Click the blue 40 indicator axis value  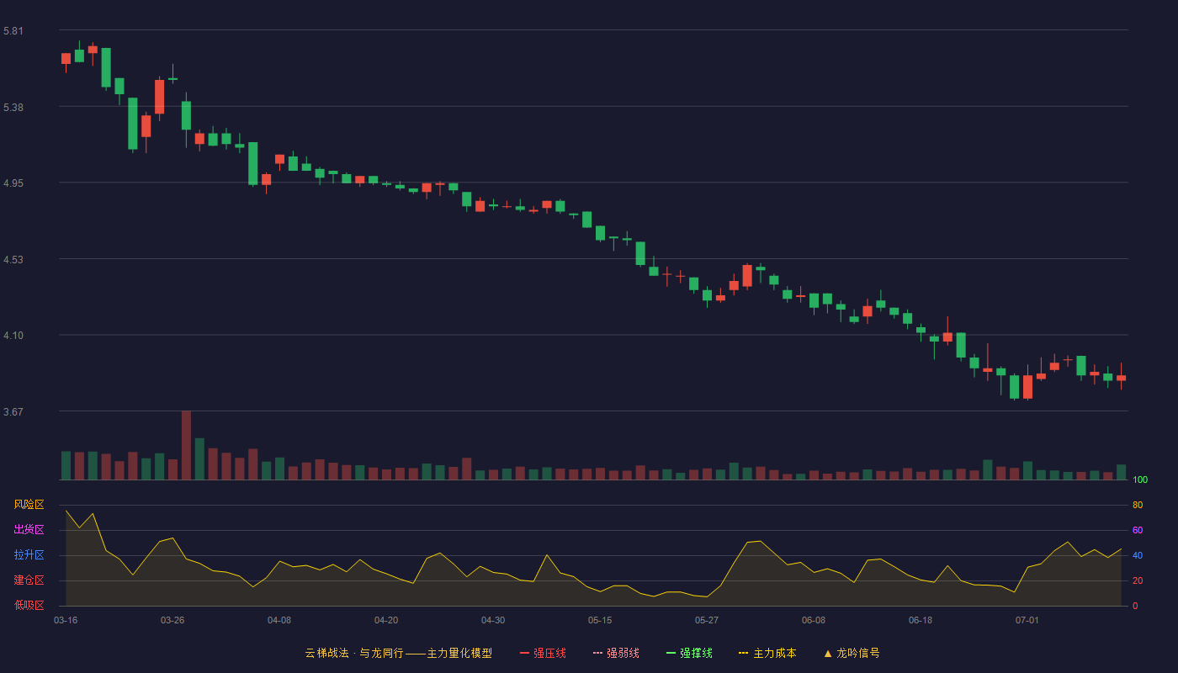(x=1138, y=555)
